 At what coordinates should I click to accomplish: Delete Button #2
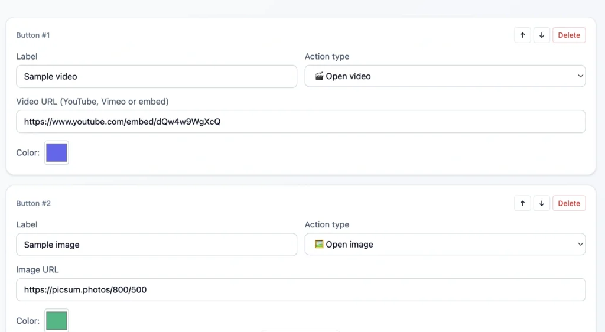569,203
